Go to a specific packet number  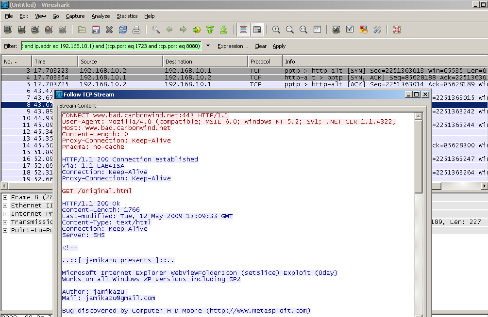(x=197, y=30)
